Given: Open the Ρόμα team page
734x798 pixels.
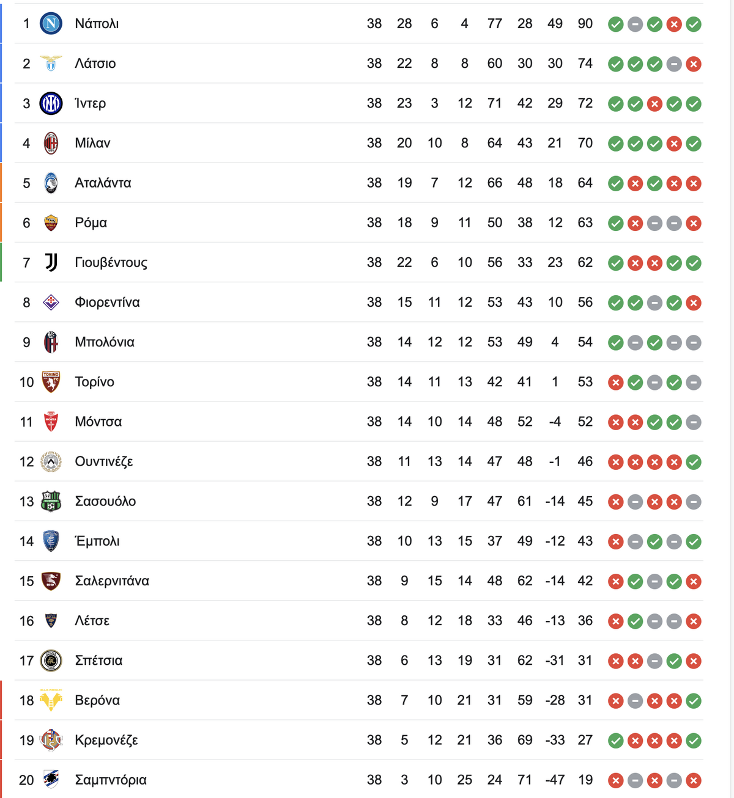Looking at the screenshot, I should coord(91,222).
